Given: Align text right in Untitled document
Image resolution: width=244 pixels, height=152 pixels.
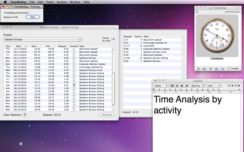Looking at the screenshot, I should [186, 86].
